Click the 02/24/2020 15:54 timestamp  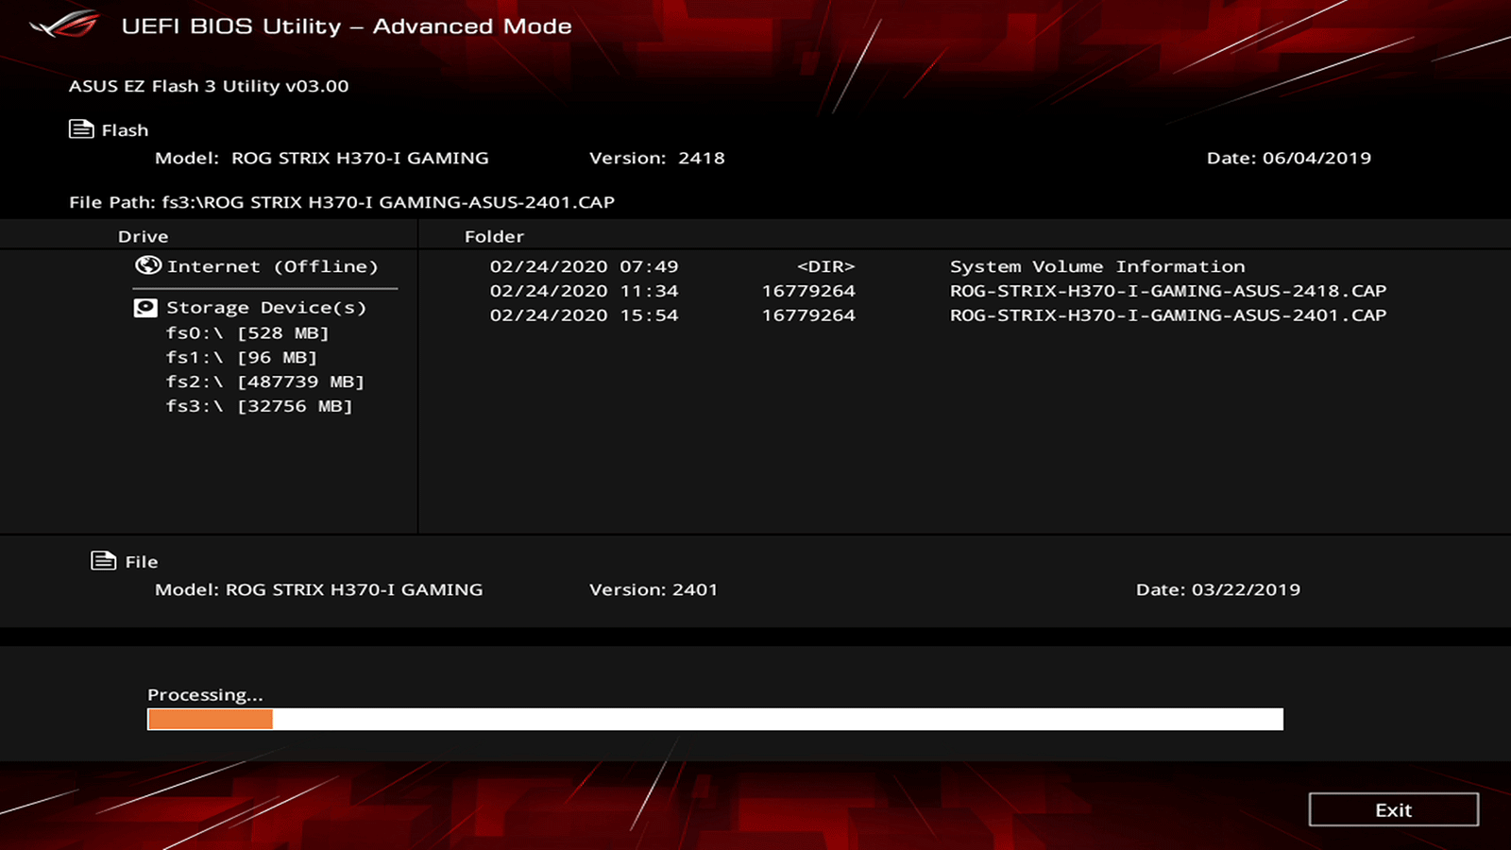coord(584,315)
